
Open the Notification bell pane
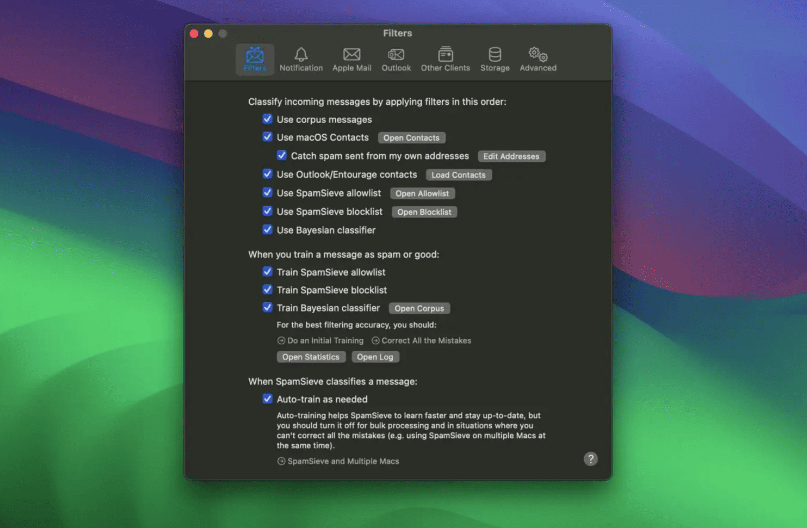301,59
